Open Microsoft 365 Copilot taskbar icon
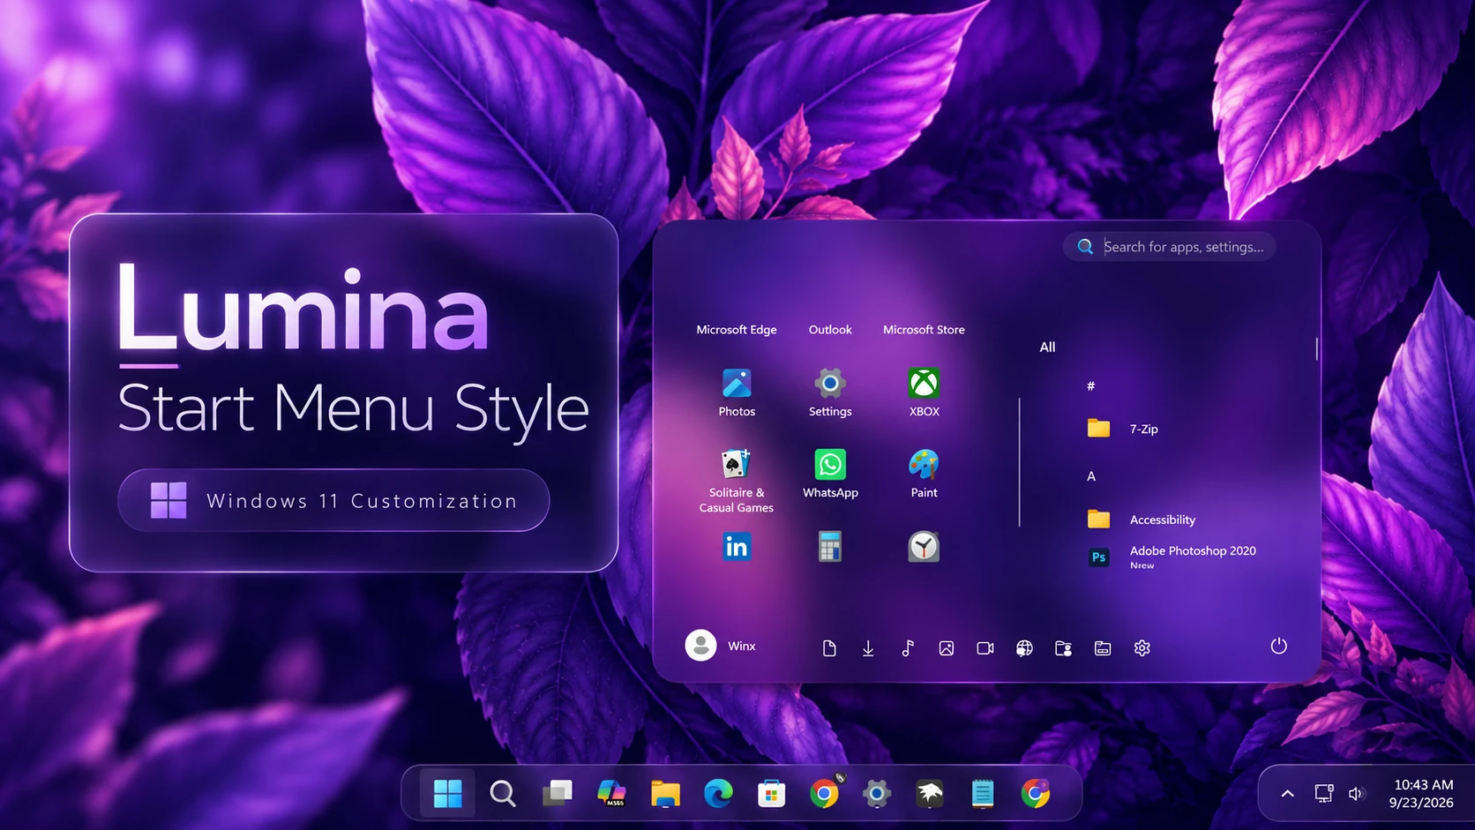The height and width of the screenshot is (830, 1475). click(x=610, y=794)
